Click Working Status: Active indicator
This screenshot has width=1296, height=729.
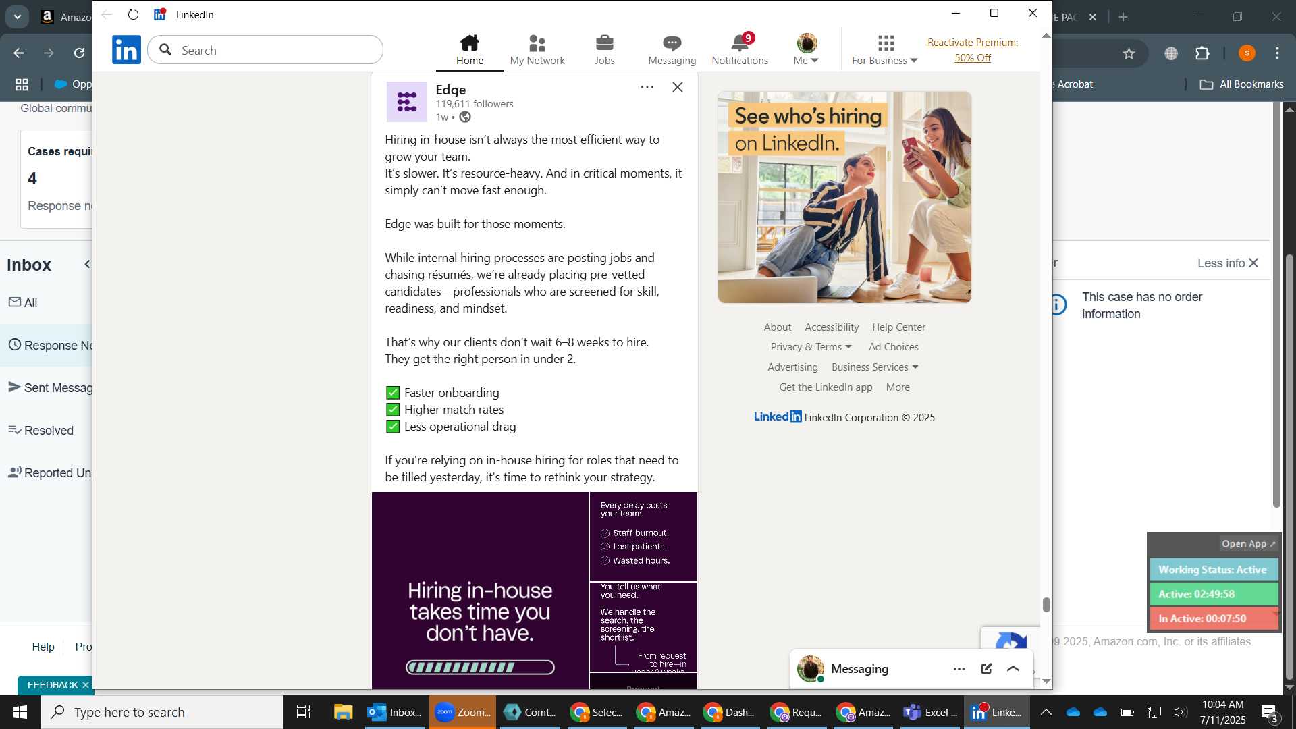(1214, 570)
